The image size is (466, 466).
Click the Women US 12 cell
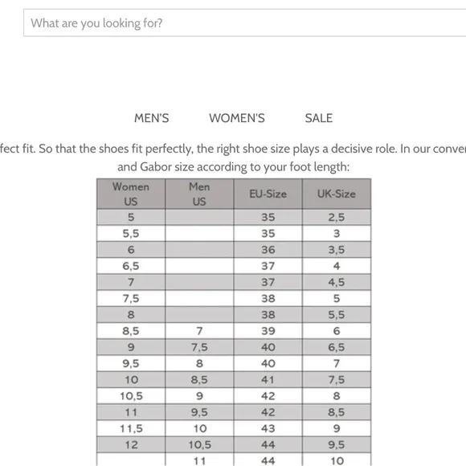(131, 444)
